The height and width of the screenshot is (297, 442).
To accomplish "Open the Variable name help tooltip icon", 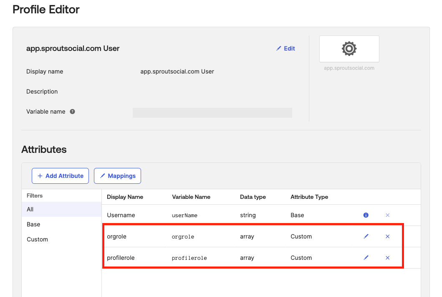I will 73,112.
